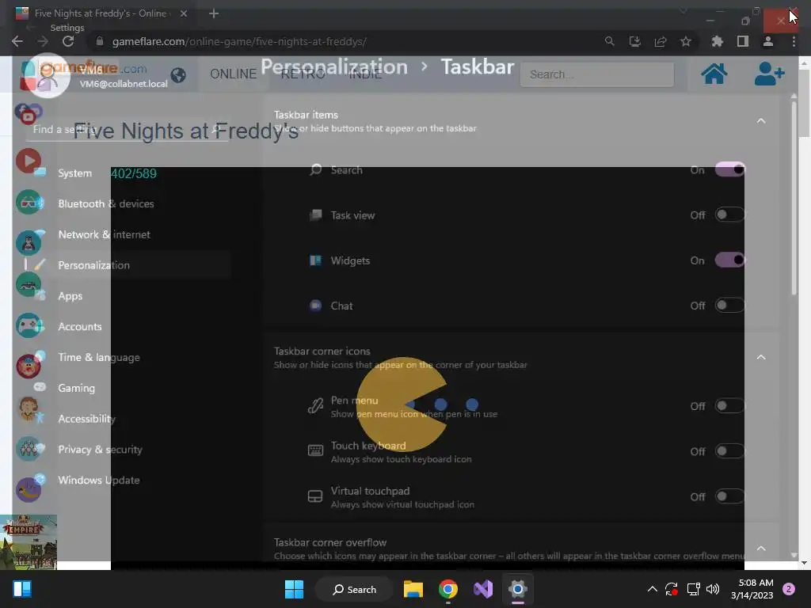Open Chrome three-dot menu
This screenshot has width=811, height=608.
coord(794,41)
